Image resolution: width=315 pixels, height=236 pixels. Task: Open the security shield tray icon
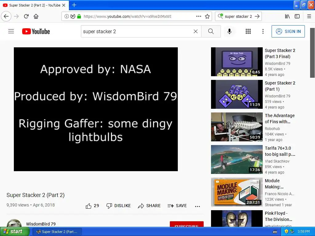(286, 232)
